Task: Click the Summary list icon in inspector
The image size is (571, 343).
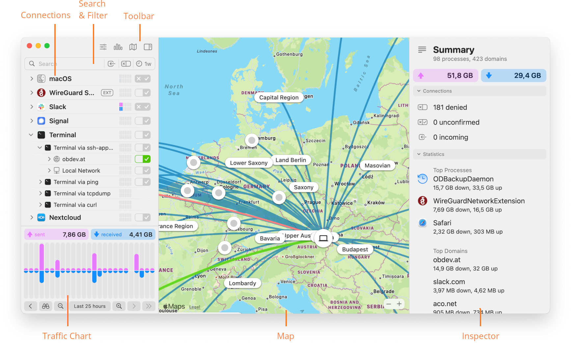Action: (422, 50)
